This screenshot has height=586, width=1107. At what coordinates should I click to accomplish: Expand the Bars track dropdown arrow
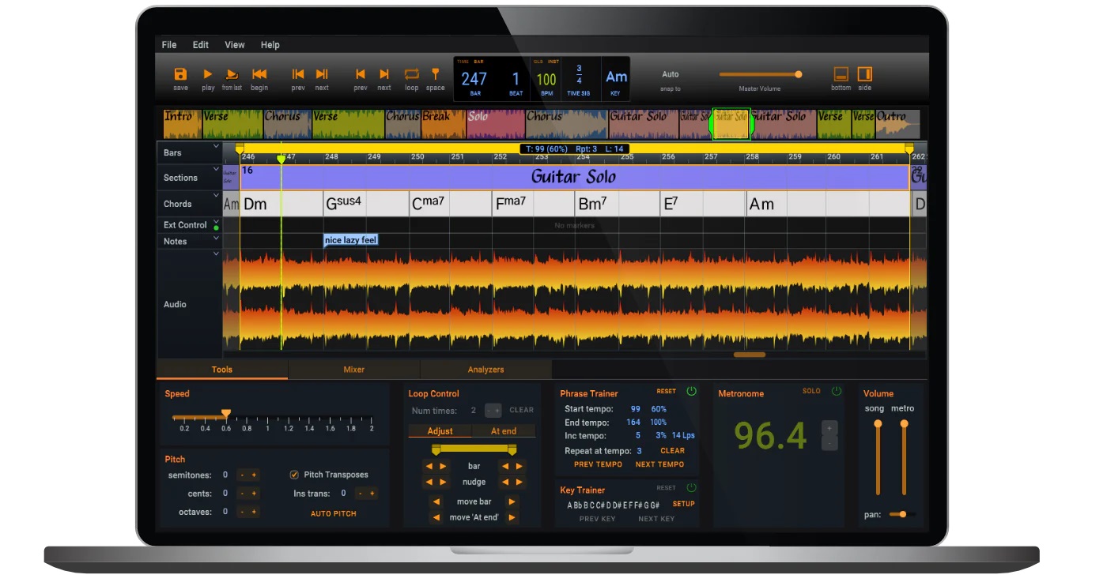pyautogui.click(x=216, y=147)
